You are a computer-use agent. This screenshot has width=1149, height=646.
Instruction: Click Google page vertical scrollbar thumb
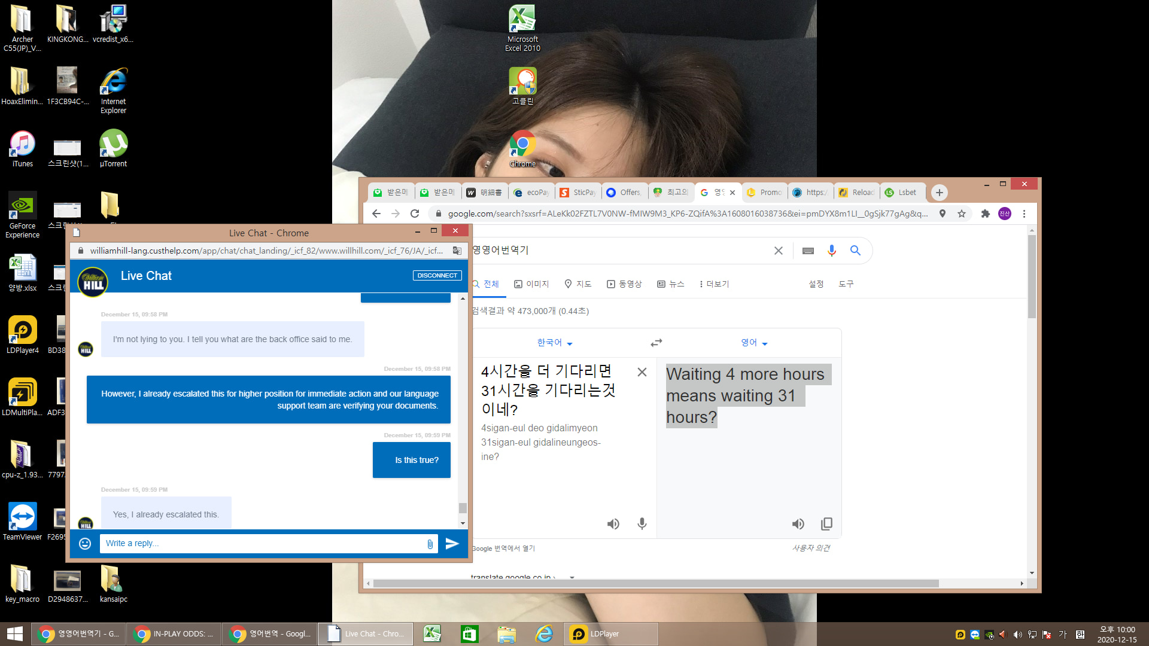pos(1032,276)
